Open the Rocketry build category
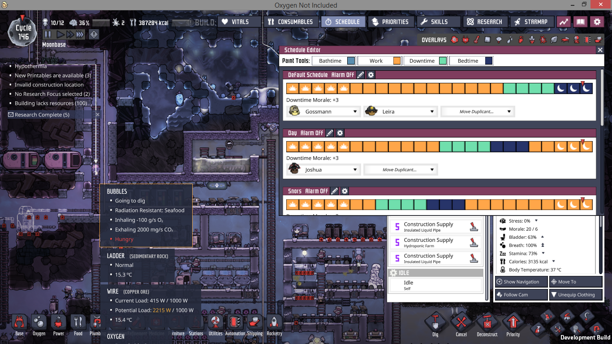 pyautogui.click(x=274, y=324)
